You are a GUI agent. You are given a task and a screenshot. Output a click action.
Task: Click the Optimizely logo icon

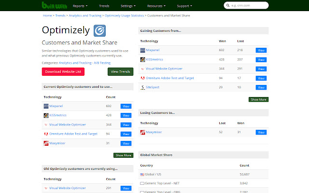(99, 30)
